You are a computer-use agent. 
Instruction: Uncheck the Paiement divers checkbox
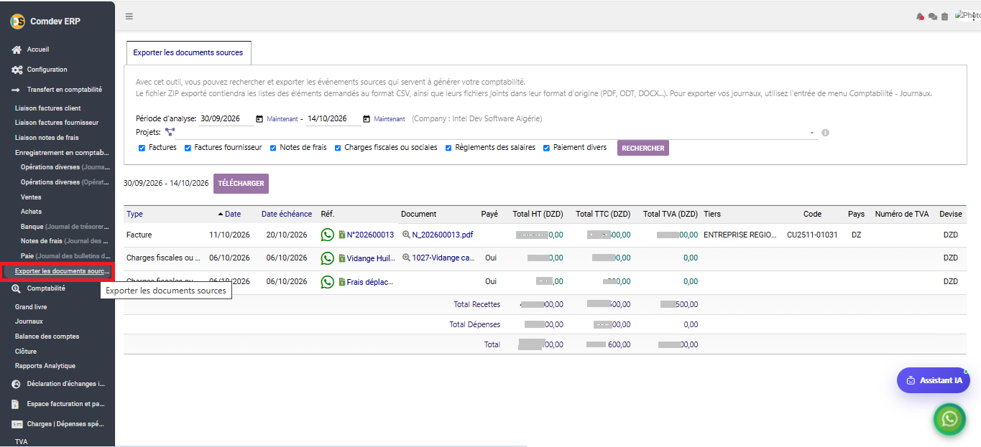[547, 148]
